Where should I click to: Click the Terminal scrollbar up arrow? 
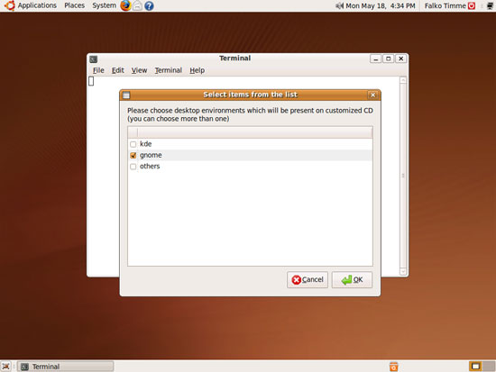click(x=403, y=80)
